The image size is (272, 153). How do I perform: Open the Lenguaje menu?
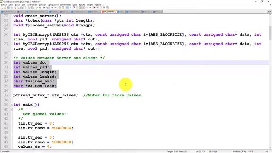point(42,5)
